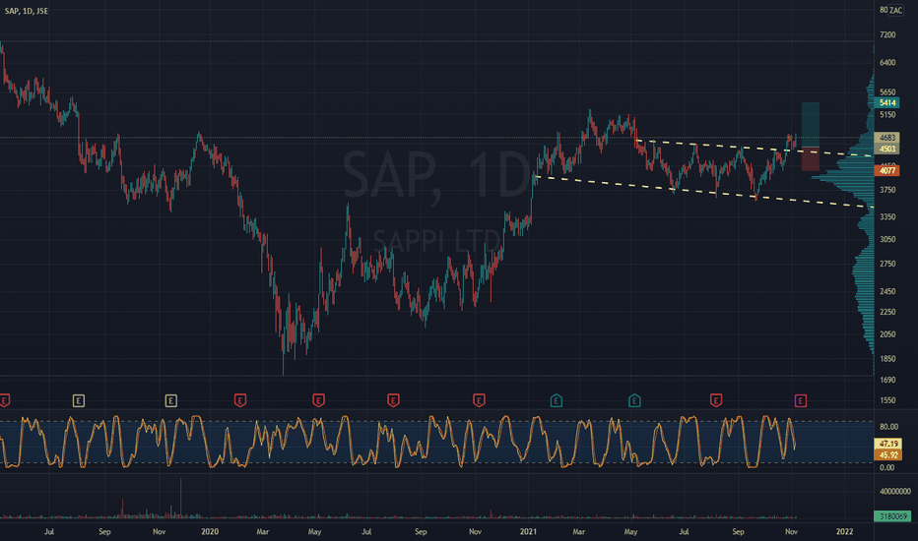Click the 3180069 volume value label
Viewport: 918px width, 541px height.
(x=892, y=516)
